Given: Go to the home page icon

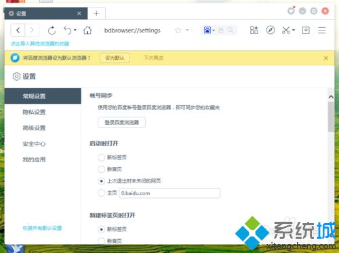Looking at the screenshot, I should click(x=87, y=30).
